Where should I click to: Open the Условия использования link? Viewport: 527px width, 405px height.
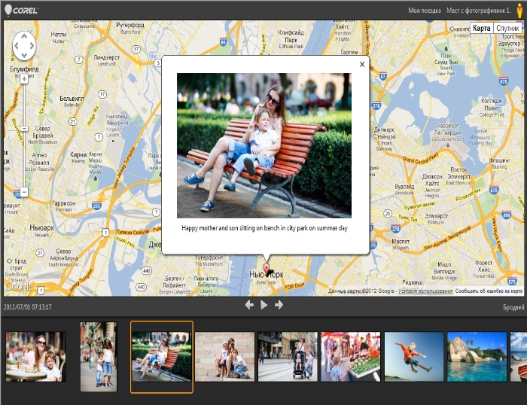click(x=425, y=291)
